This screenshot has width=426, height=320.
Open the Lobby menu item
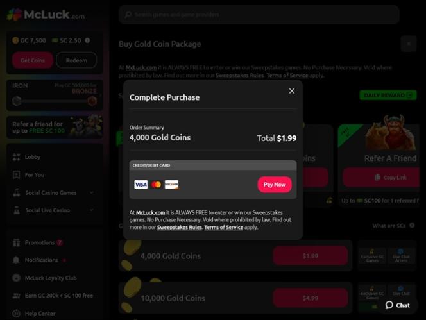32,157
